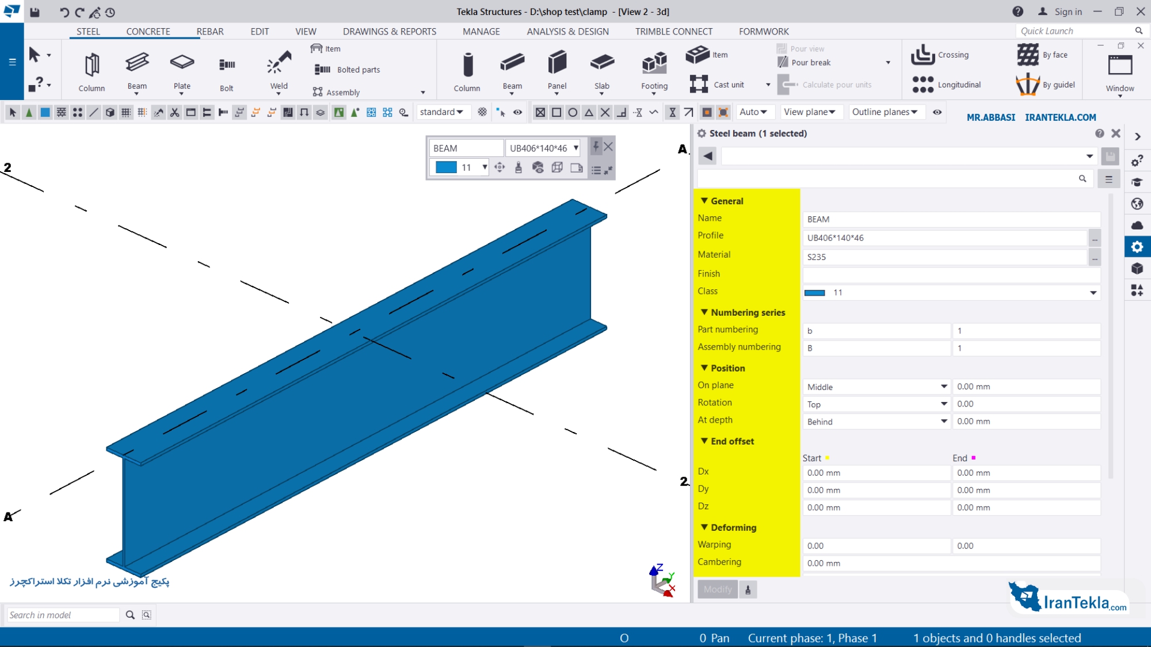Click the Save icon in title bar
The width and height of the screenshot is (1151, 647).
(35, 12)
